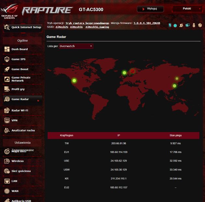Screen dimensions: 205x202
Task: Open Mapa sieci network map
Action: (22, 151)
